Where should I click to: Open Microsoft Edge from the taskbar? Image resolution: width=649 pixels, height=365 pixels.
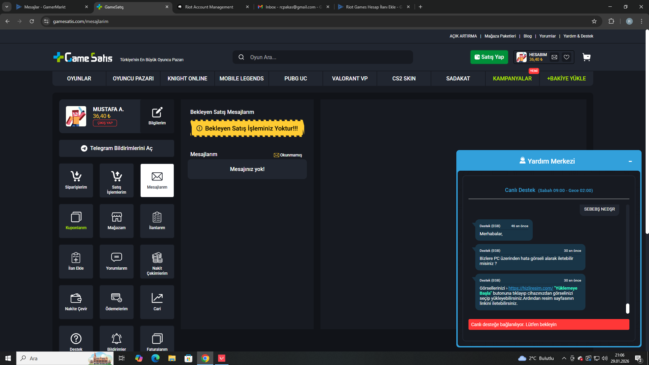click(x=155, y=358)
